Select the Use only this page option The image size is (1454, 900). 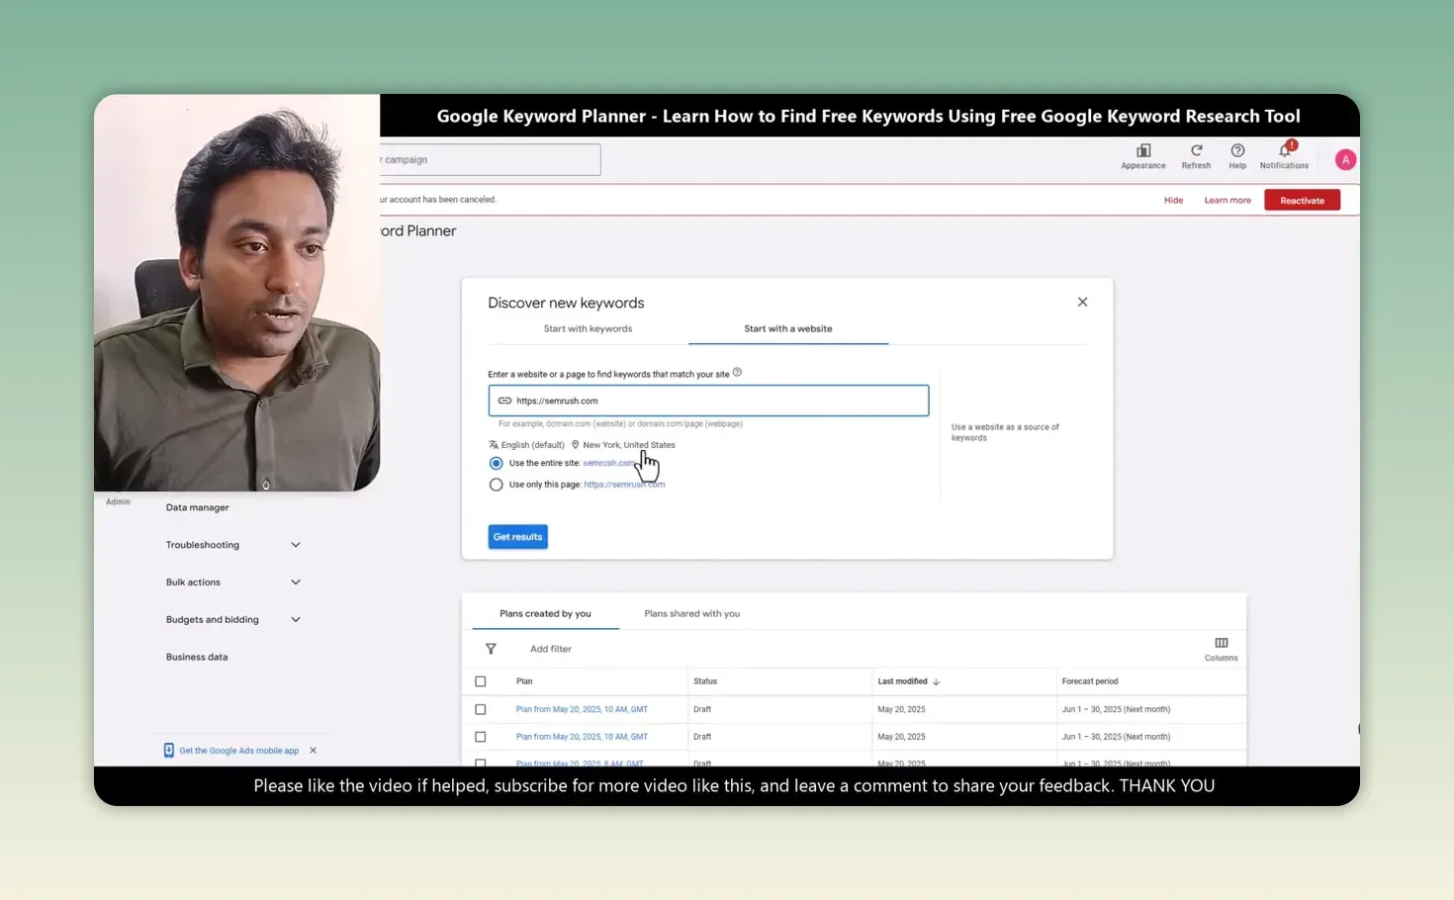point(496,485)
